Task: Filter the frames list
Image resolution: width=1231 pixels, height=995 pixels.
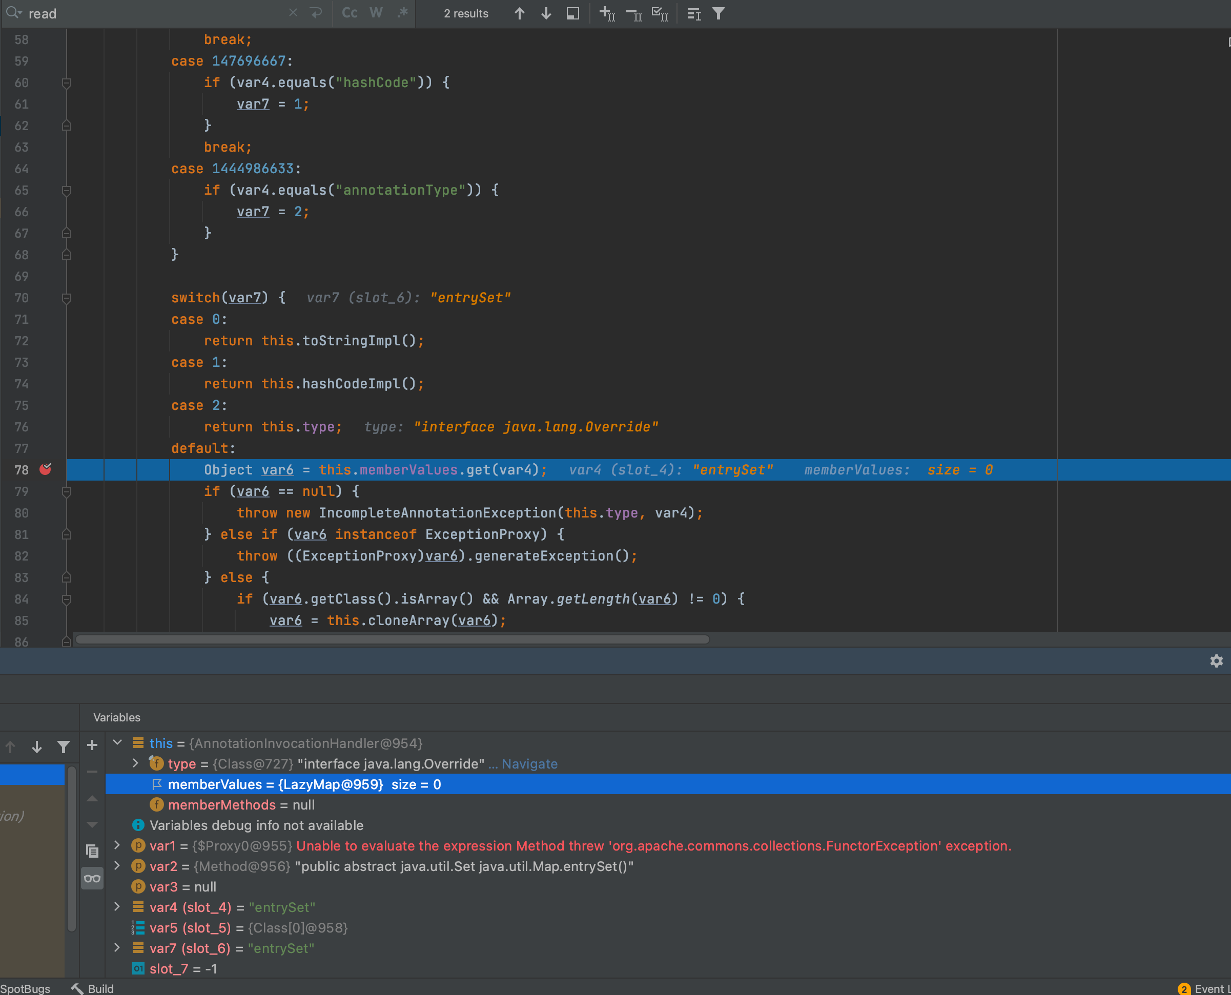Action: (x=64, y=746)
